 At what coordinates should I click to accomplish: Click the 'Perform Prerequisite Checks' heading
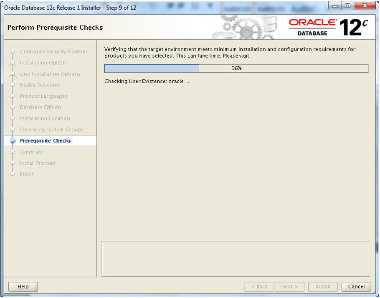coord(55,28)
